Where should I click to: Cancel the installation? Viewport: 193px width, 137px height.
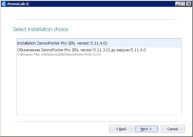pyautogui.click(x=173, y=129)
